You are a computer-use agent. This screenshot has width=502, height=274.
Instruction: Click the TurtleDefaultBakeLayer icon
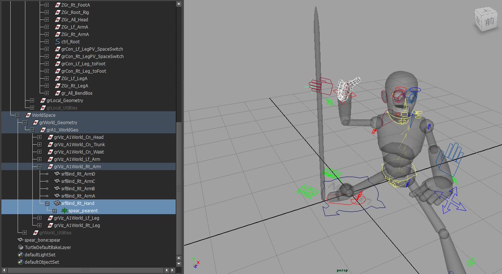[x=20, y=247]
